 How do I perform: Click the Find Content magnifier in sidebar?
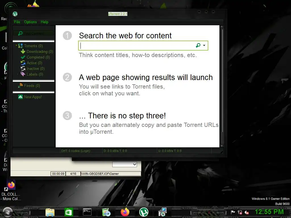(20, 33)
